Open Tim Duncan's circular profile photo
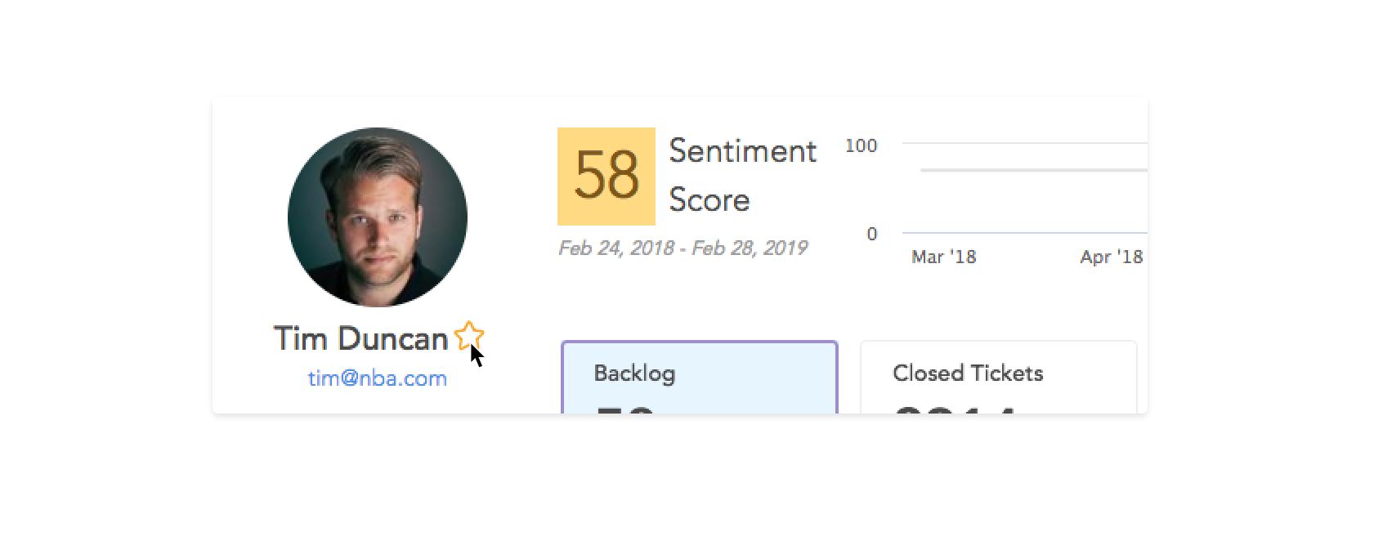 point(378,217)
